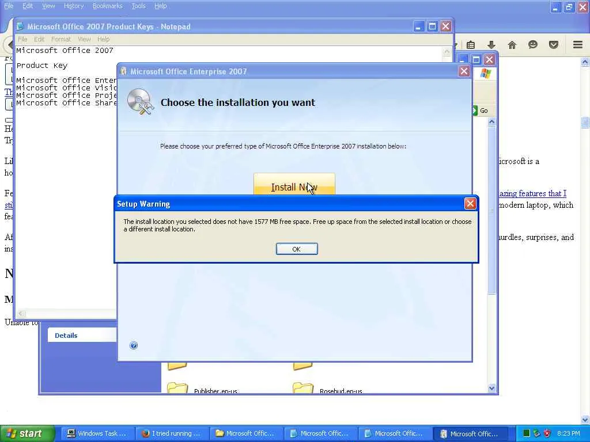Click the Firefox home icon
590x442 pixels.
tap(512, 45)
